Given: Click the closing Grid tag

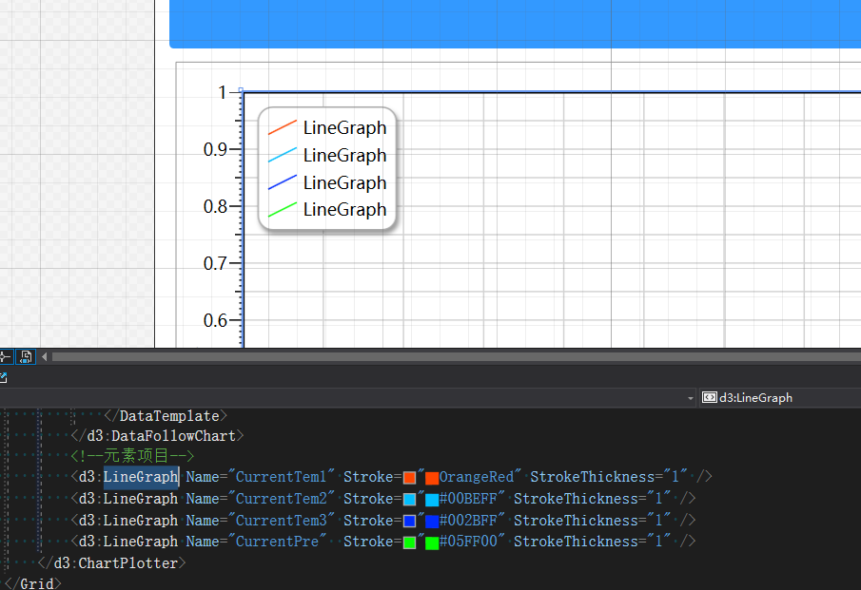Looking at the screenshot, I should point(30,583).
